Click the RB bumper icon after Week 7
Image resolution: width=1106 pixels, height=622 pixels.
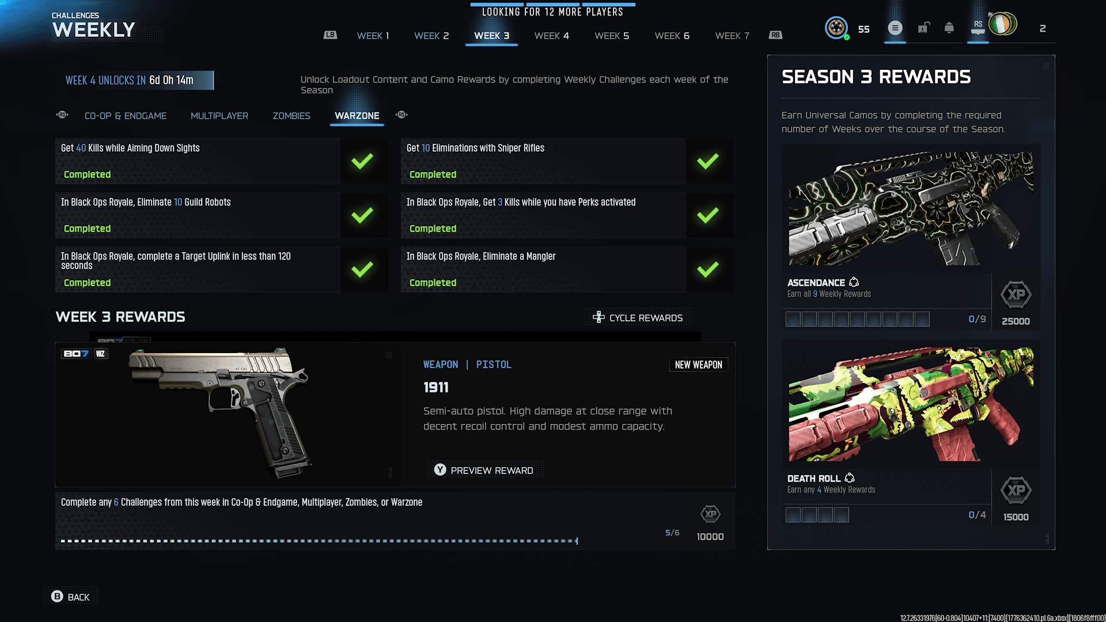tap(775, 35)
